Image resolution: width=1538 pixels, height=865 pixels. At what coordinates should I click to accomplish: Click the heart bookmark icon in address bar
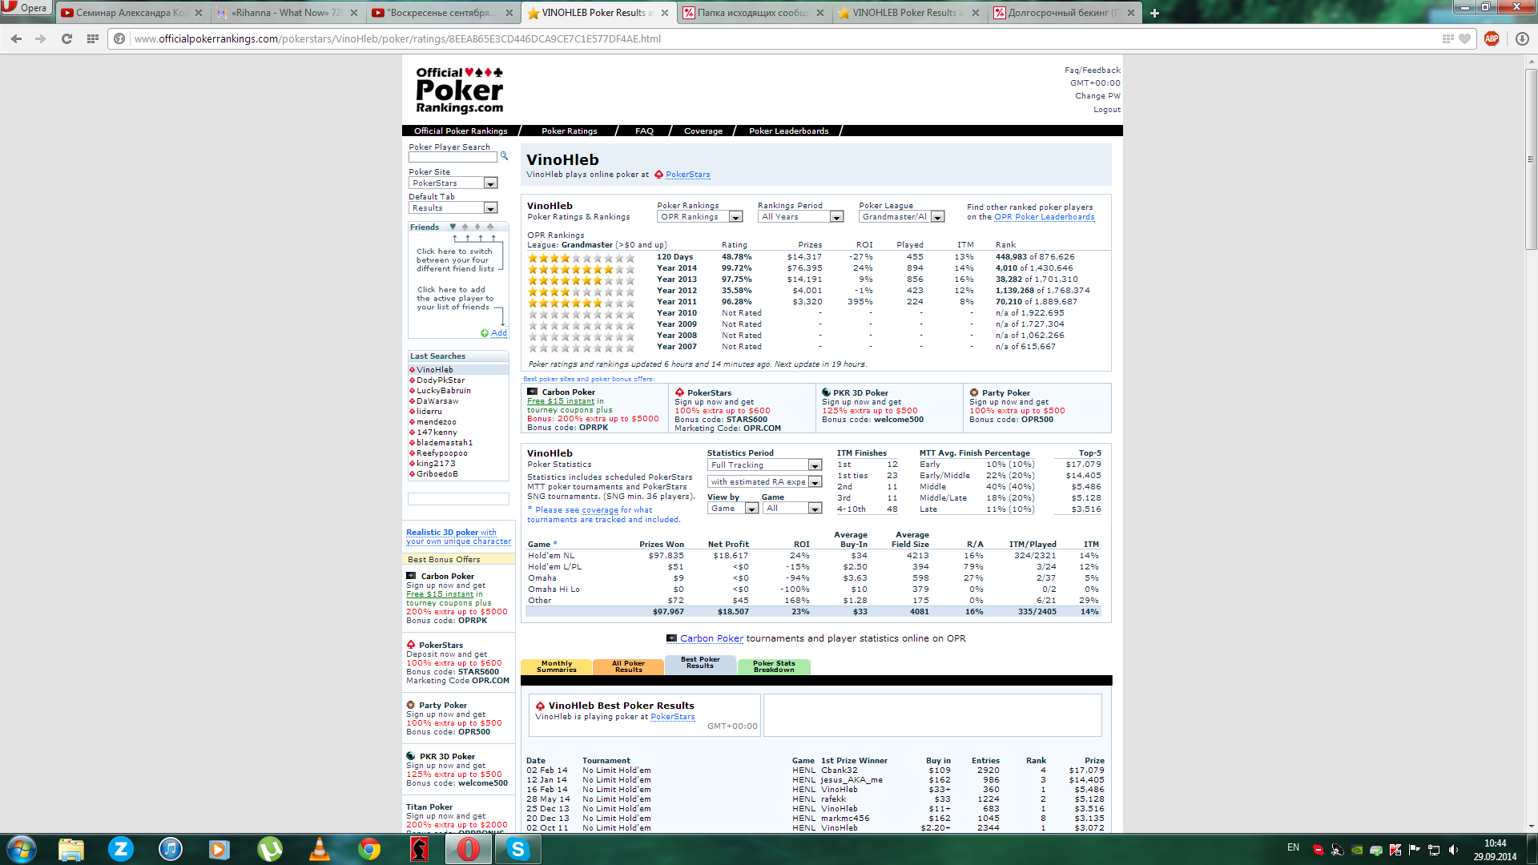coord(1465,38)
